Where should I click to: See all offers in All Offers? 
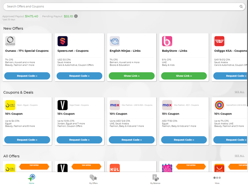tap(239, 156)
